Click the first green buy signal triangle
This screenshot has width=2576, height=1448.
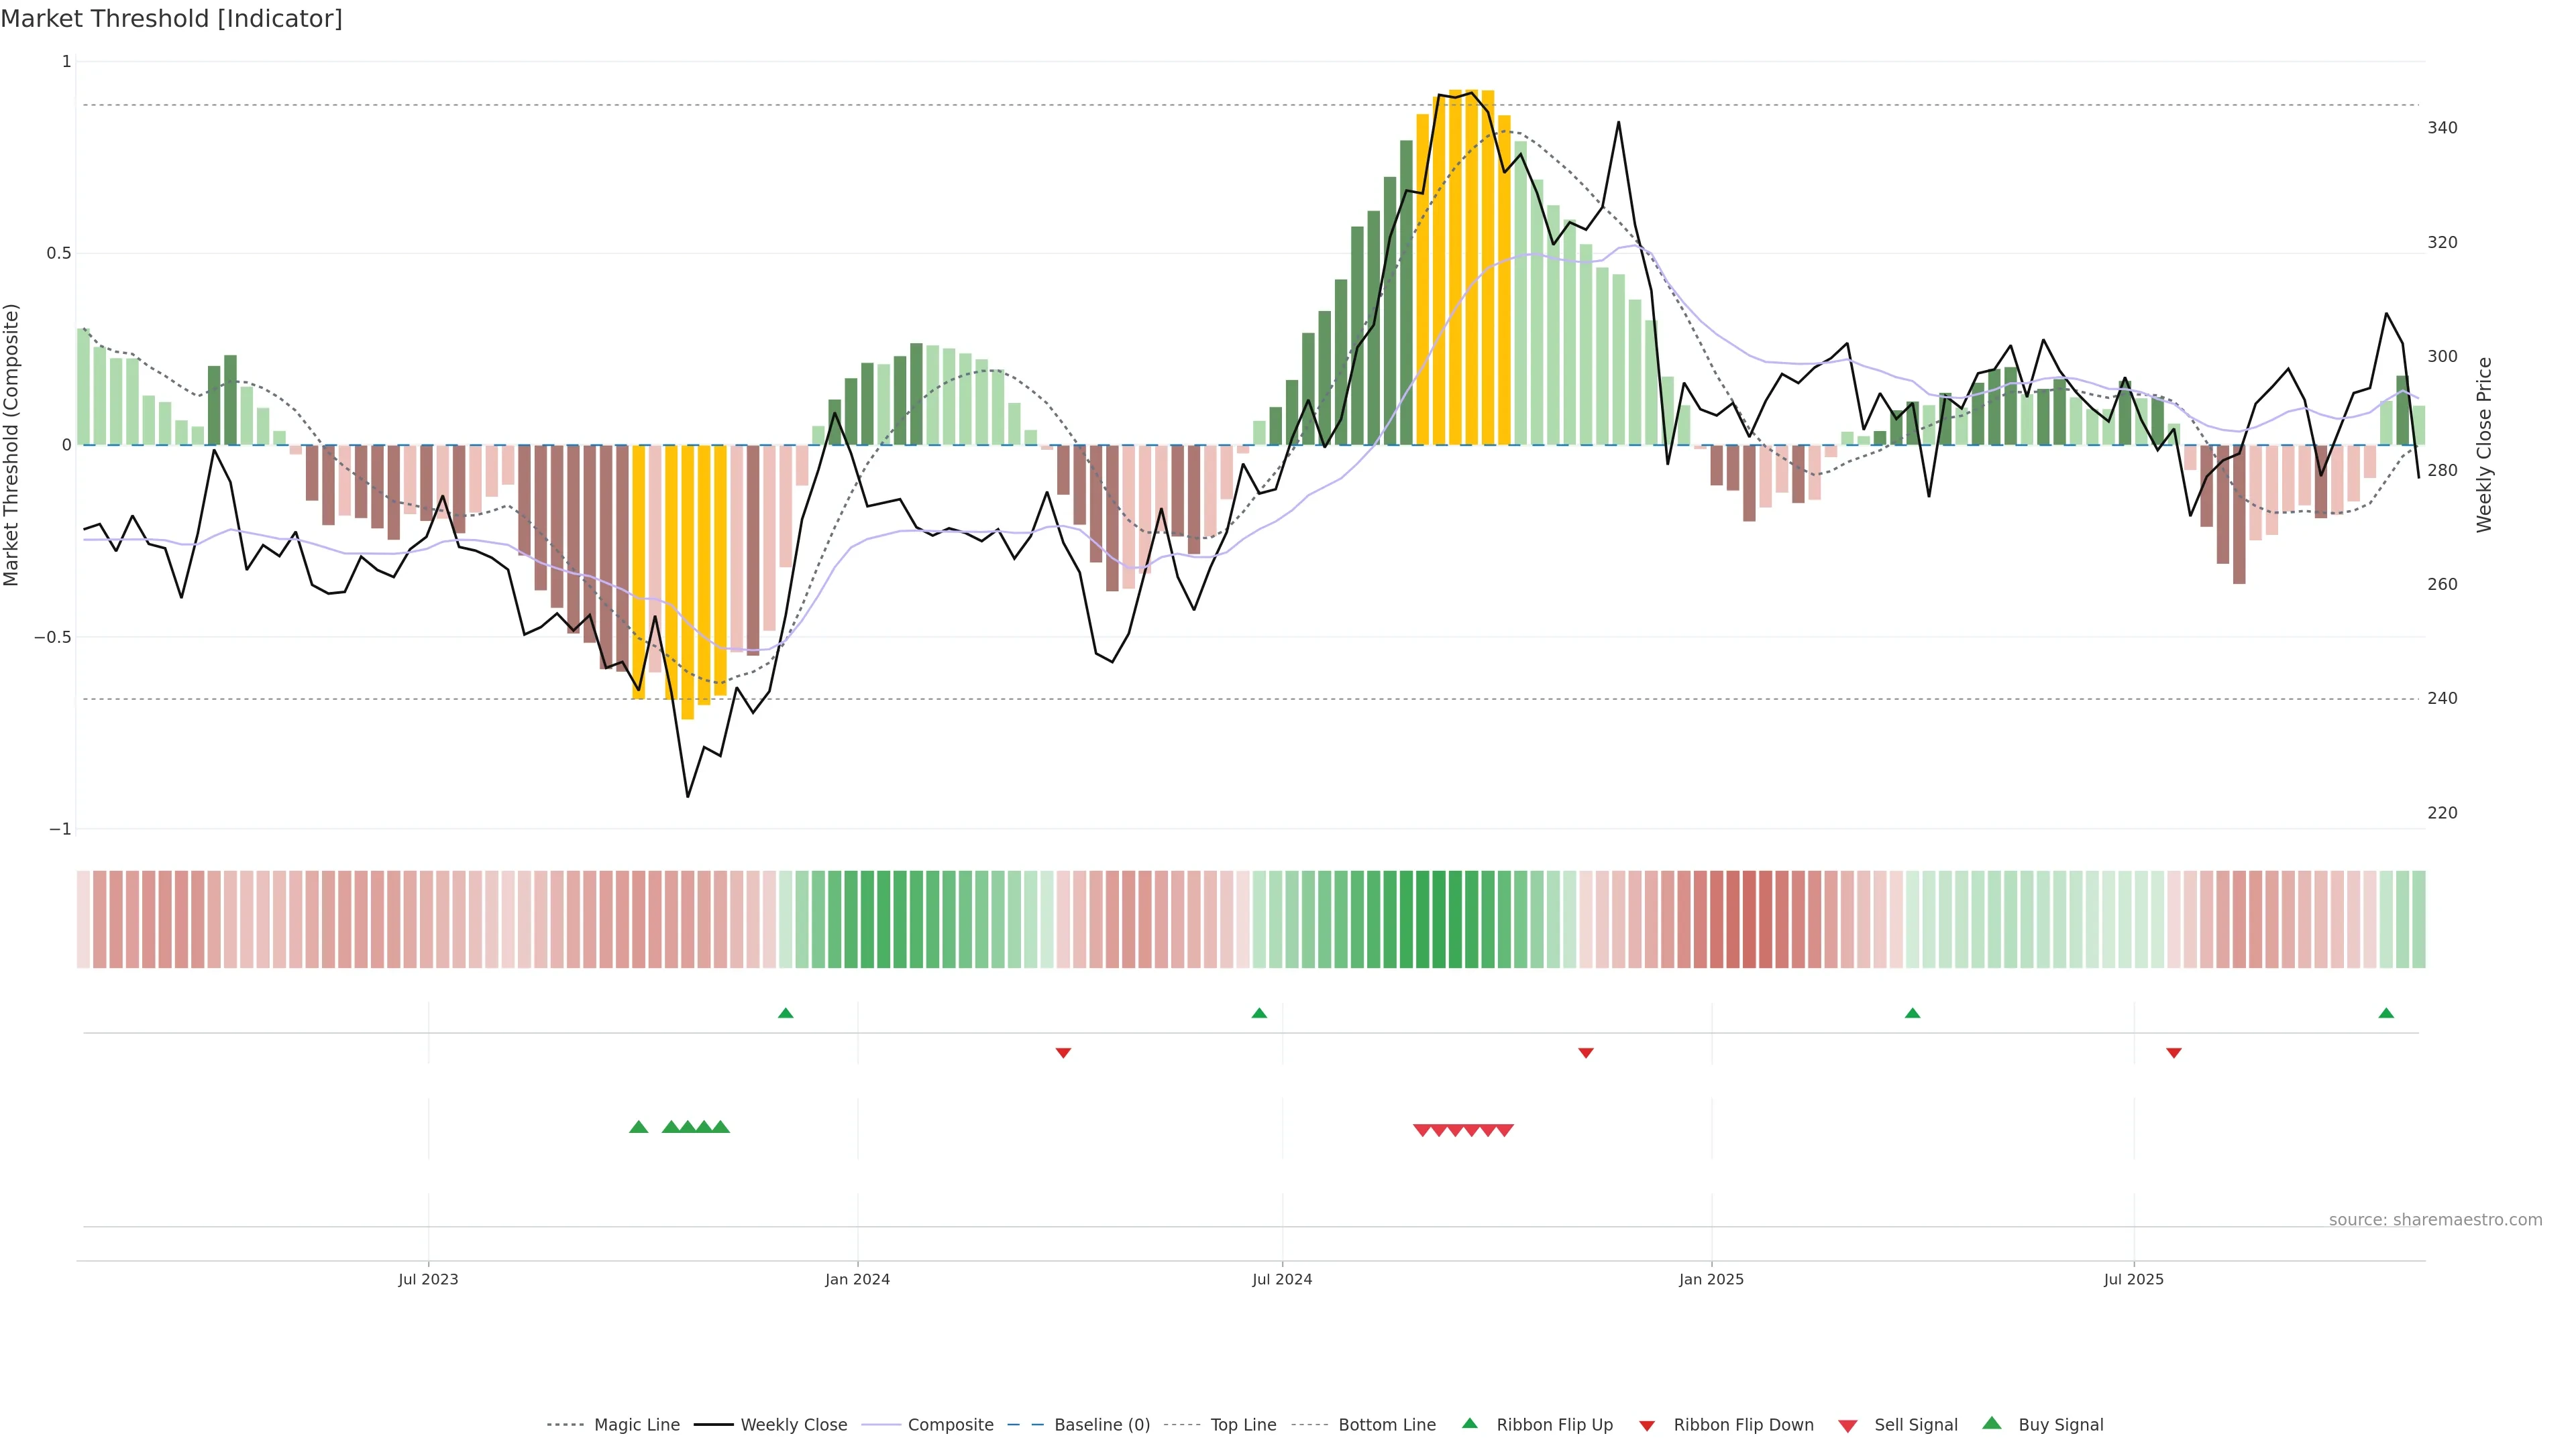pyautogui.click(x=639, y=1127)
